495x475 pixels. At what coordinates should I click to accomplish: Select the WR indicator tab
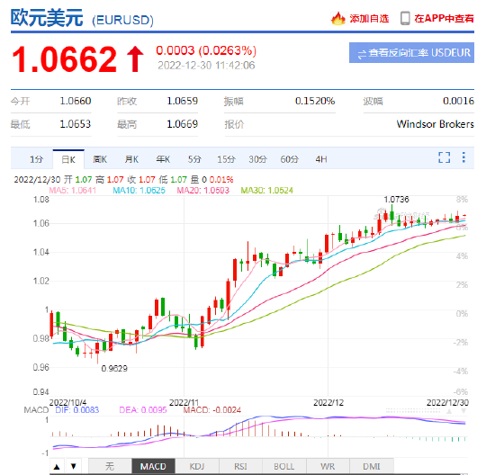point(328,467)
